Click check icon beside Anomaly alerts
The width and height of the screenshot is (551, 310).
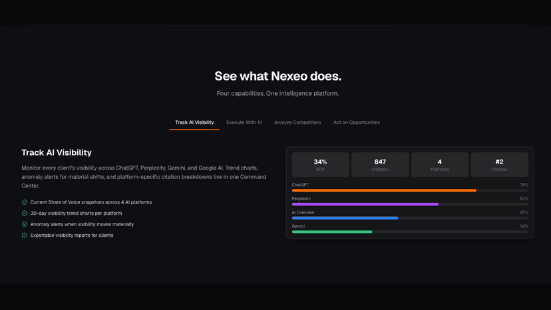(x=24, y=224)
